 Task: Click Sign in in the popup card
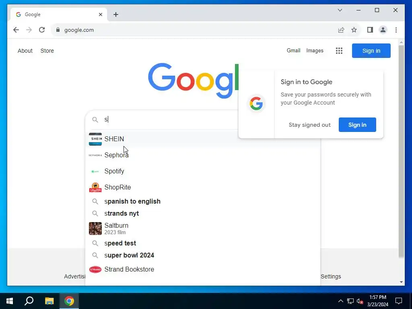coord(357,125)
